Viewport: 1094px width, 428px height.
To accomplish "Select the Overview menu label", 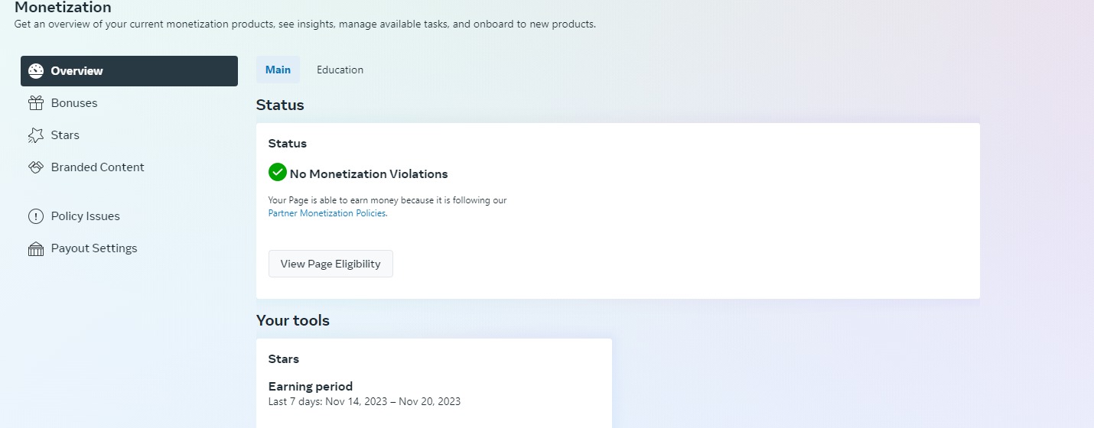I will pos(77,71).
